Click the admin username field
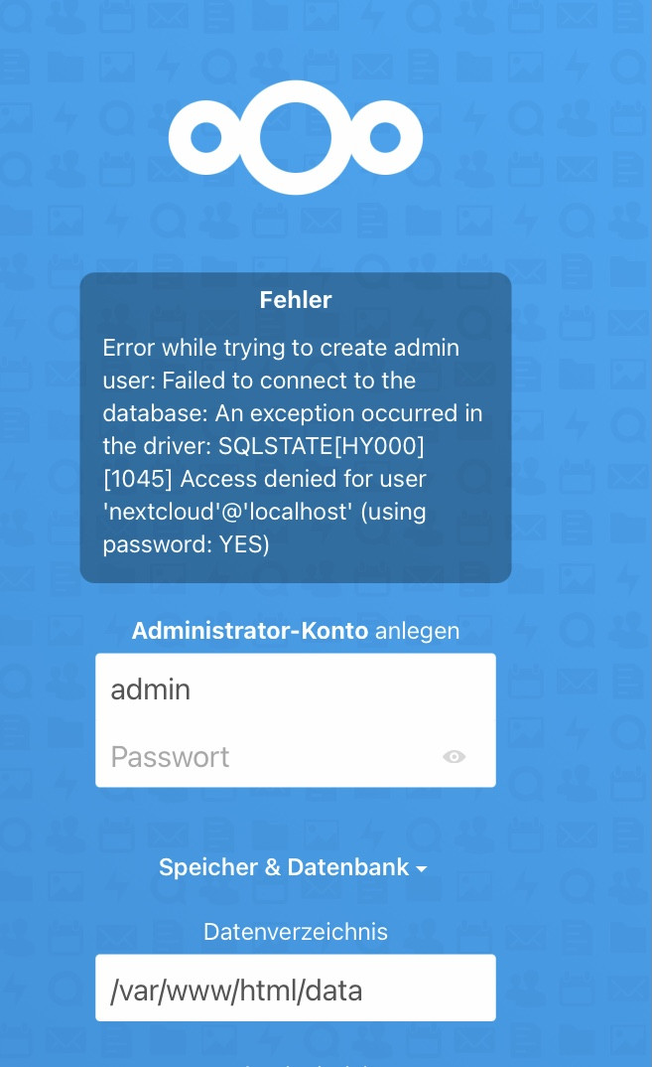The height and width of the screenshot is (1067, 652). tap(295, 688)
